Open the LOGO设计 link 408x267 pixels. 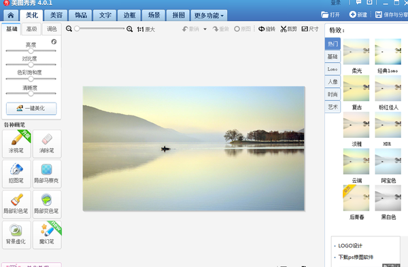coord(350,246)
